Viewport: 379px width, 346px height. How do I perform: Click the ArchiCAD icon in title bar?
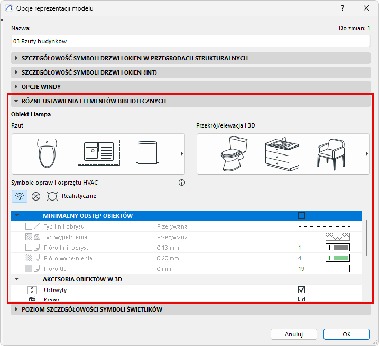[x=8, y=8]
